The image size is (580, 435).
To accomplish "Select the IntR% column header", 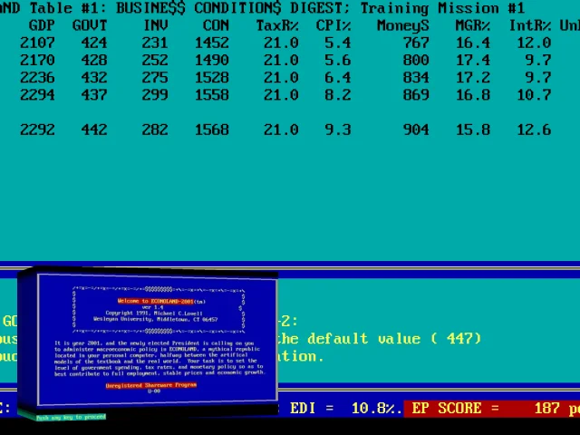I will (530, 25).
